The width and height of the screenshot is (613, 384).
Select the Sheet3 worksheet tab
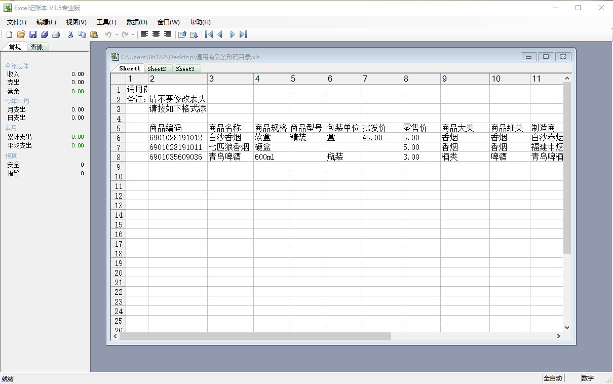click(185, 69)
